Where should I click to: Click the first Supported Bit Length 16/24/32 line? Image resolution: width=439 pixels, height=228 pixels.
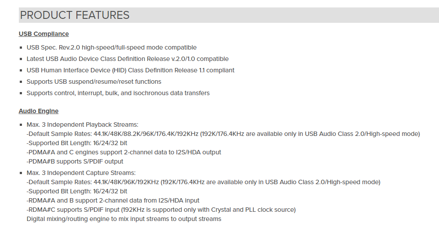(77, 143)
